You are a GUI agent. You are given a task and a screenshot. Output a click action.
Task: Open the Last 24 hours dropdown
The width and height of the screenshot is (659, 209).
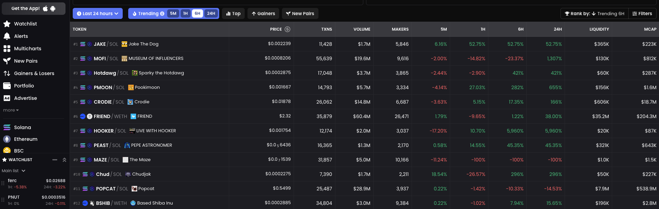click(x=98, y=13)
